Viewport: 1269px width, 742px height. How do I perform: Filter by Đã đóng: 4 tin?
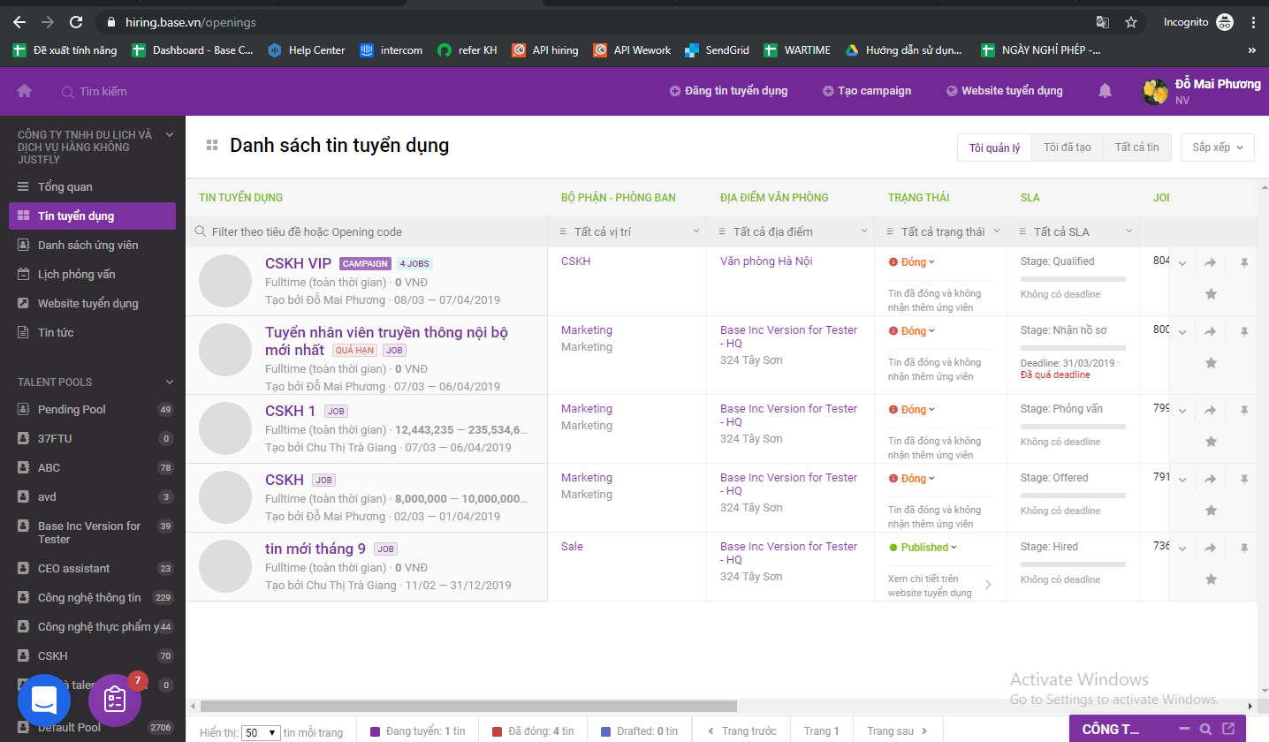pos(533,731)
